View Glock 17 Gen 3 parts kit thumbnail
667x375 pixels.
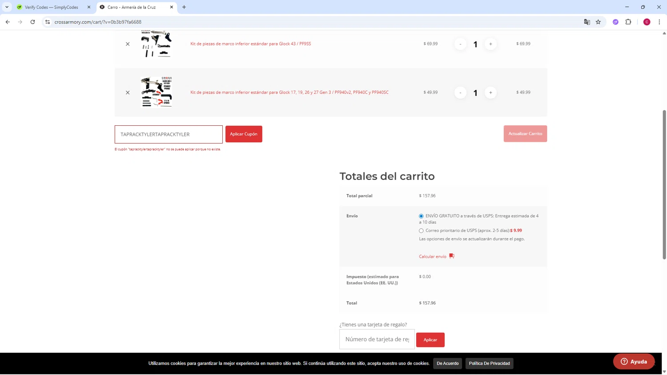(x=156, y=92)
